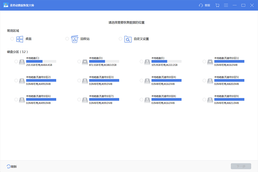Viewport: 258px width, 172px height.
Task: Click the 回收站 recycle bin icon
Action: click(x=75, y=39)
